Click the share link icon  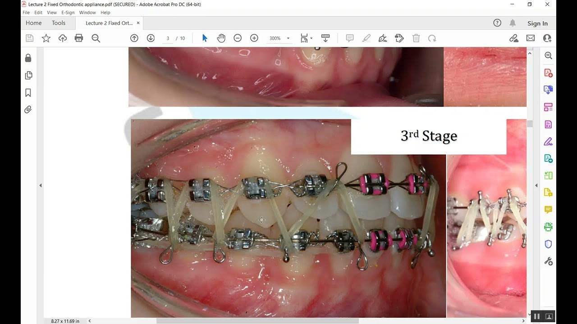[x=514, y=38]
